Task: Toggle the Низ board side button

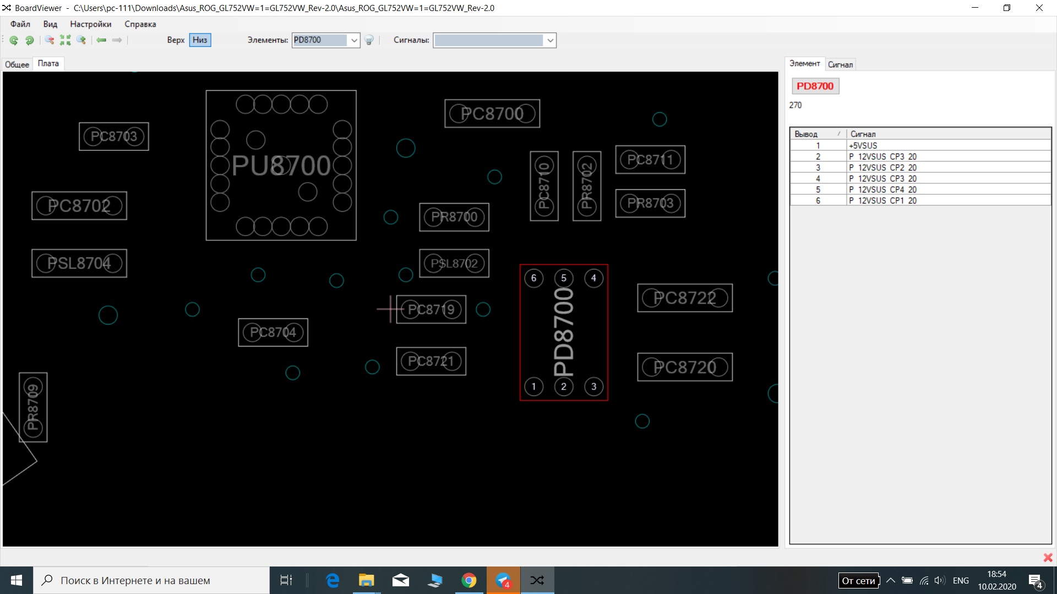Action: click(x=200, y=40)
